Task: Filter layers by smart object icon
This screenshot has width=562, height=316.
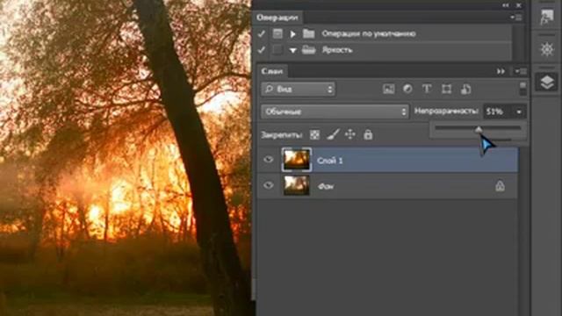Action: (x=465, y=89)
